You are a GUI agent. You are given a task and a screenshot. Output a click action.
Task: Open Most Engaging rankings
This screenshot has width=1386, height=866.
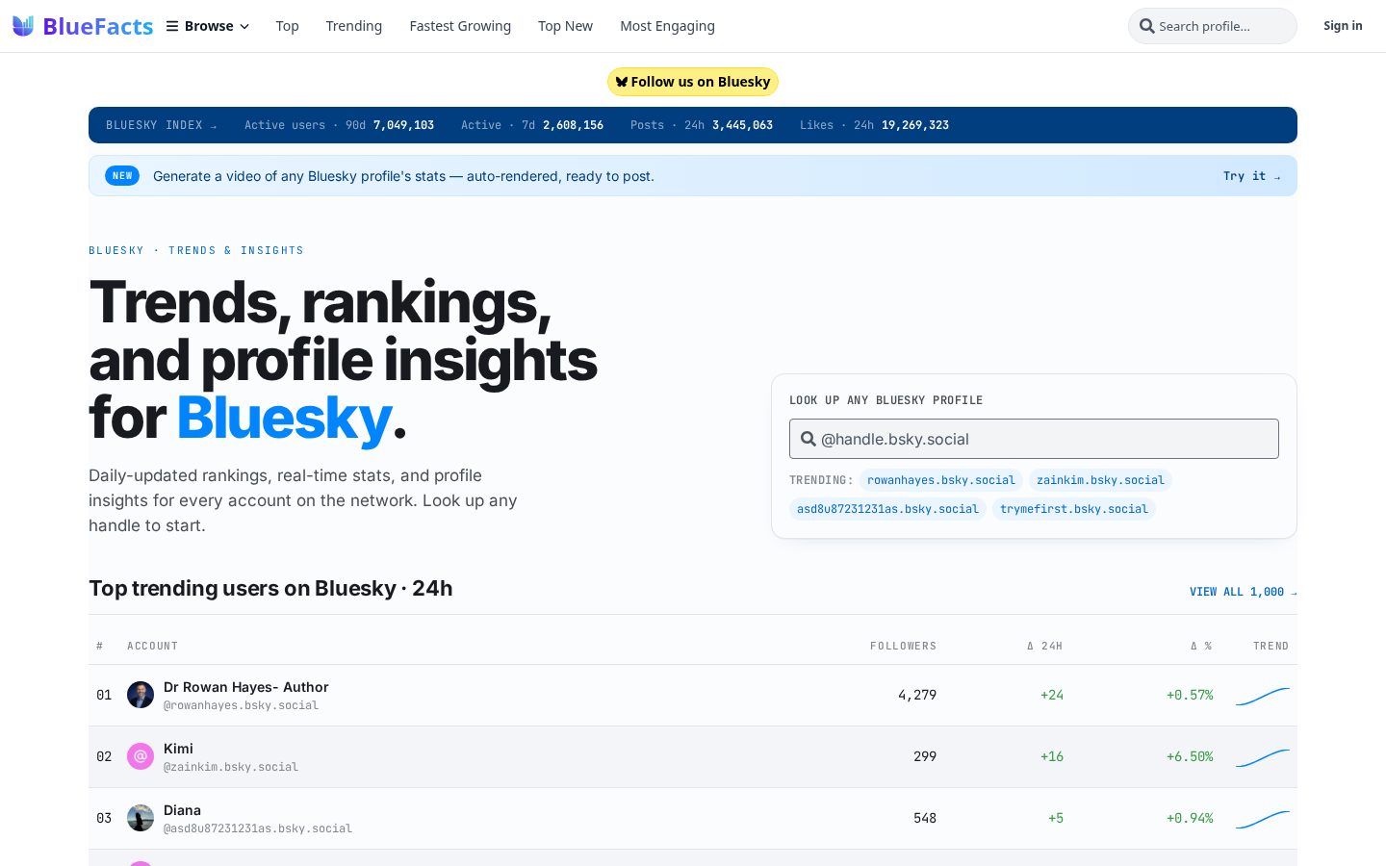point(667,26)
